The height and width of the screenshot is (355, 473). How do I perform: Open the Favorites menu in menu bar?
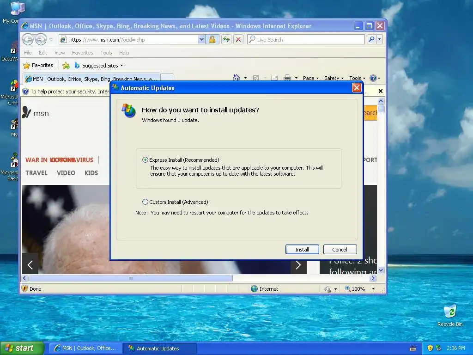pos(82,53)
